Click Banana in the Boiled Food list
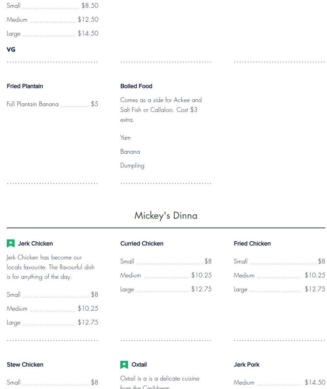 pyautogui.click(x=130, y=152)
